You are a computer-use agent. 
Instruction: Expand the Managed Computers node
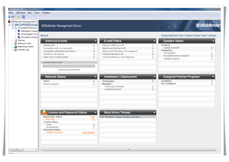[16, 31]
